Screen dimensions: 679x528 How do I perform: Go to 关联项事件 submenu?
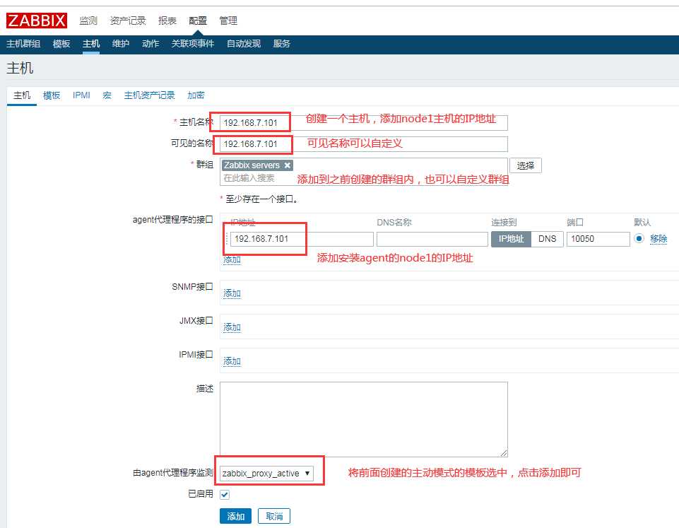(x=193, y=44)
